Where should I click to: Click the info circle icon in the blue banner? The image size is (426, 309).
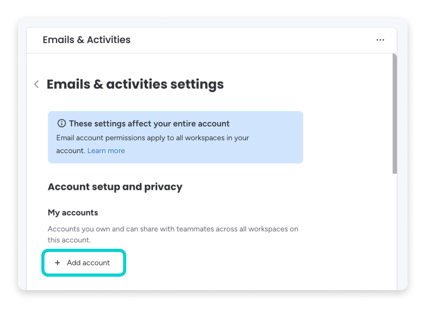(62, 123)
